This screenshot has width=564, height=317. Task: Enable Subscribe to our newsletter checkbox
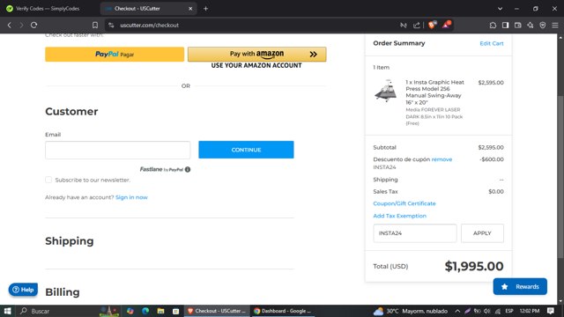tap(48, 180)
